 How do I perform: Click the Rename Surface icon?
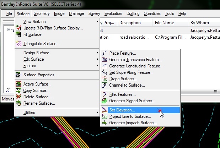coord(18,103)
